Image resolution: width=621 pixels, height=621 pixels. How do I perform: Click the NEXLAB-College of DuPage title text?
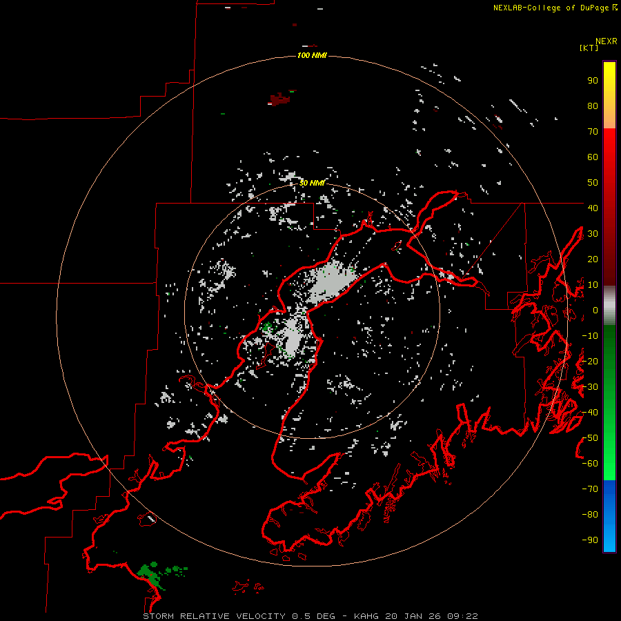click(x=555, y=8)
